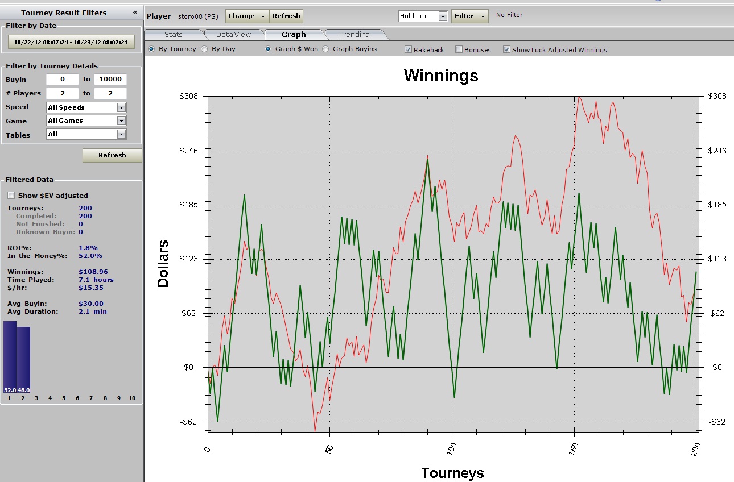
Task: Click the maximum # Players field
Action: click(110, 94)
